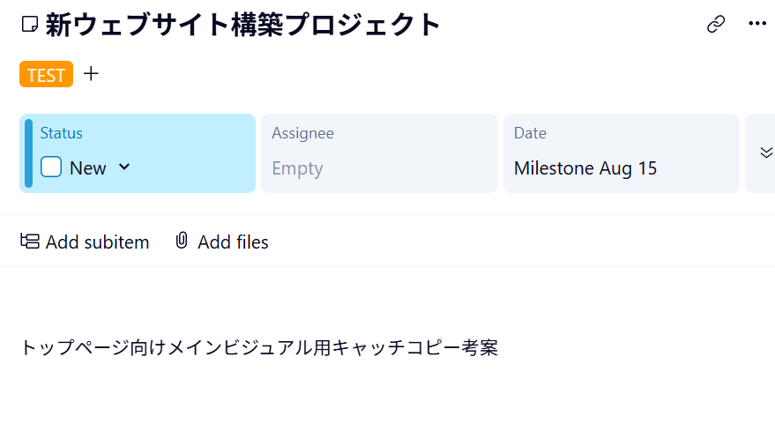This screenshot has height=424, width=775.
Task: Click the description text トップページ向け…
Action: [259, 348]
